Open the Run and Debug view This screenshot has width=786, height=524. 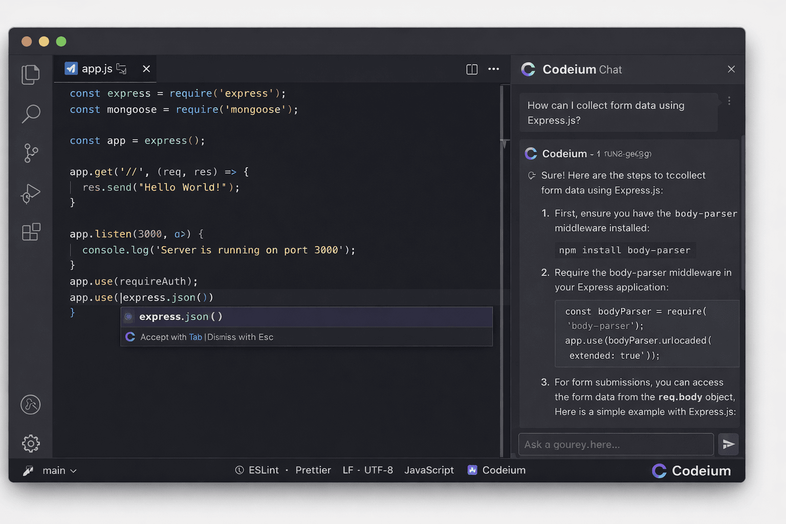pyautogui.click(x=31, y=193)
